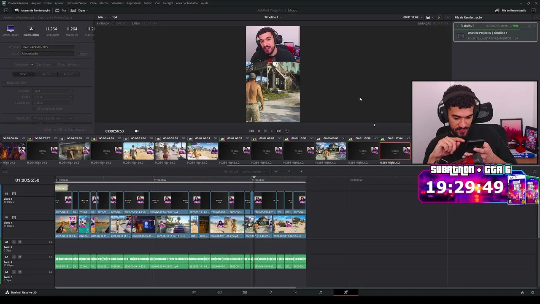The width and height of the screenshot is (540, 304).
Task: Click the Buscar location button
Action: coord(84,54)
